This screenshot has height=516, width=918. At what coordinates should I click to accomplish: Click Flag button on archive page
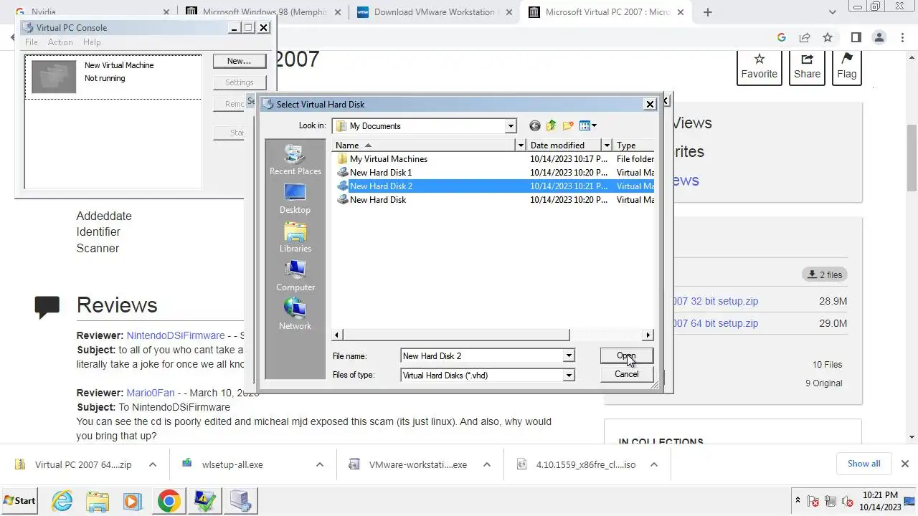pos(846,66)
